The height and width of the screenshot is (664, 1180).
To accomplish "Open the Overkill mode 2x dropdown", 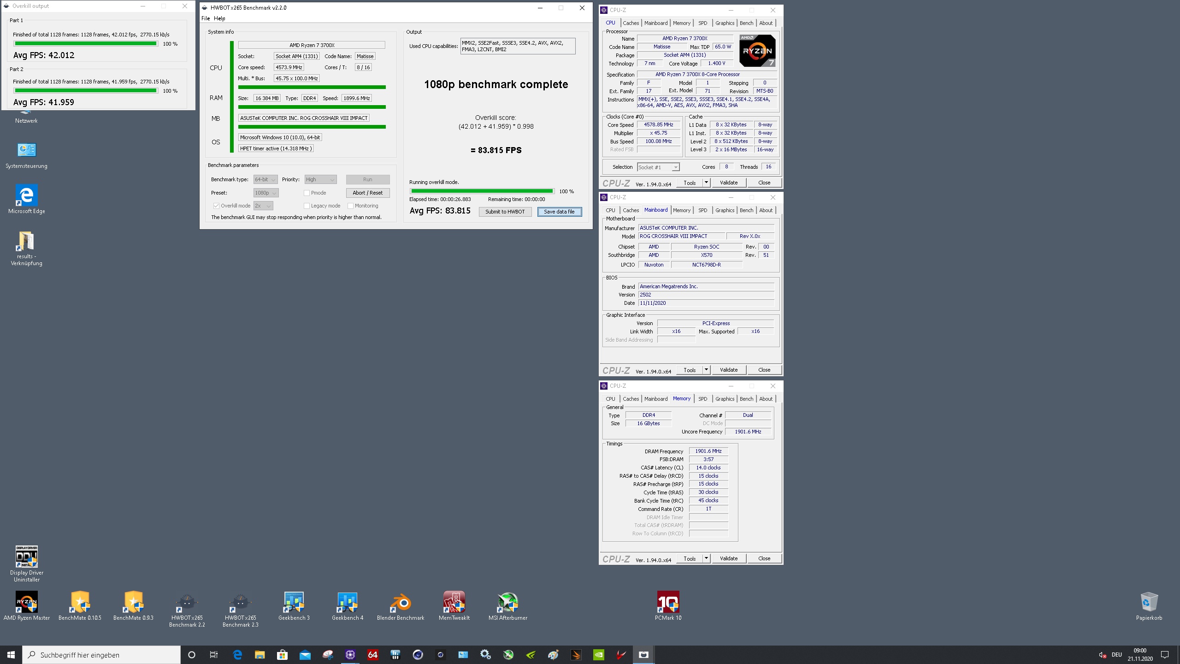I will (x=263, y=206).
